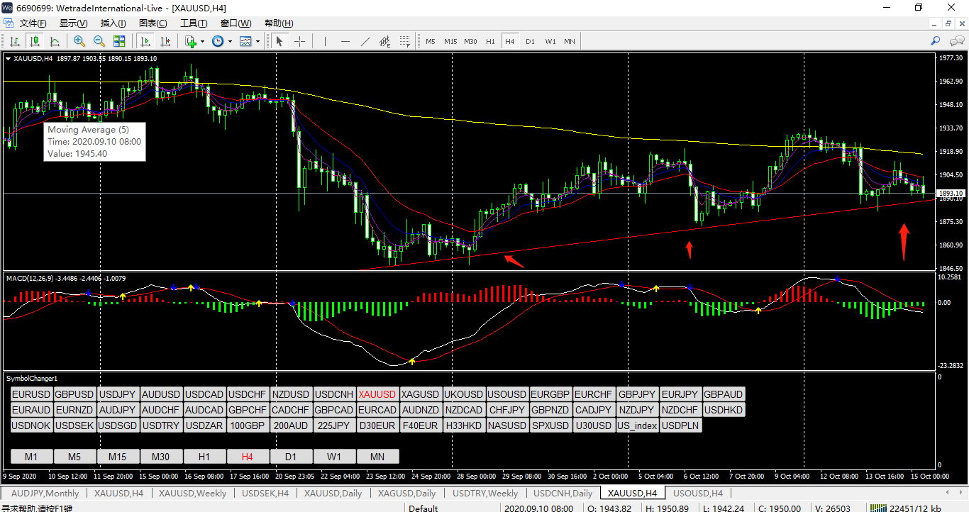Image resolution: width=969 pixels, height=512 pixels.
Task: Switch to the AUDJPY,Monthly chart tab
Action: click(x=45, y=493)
